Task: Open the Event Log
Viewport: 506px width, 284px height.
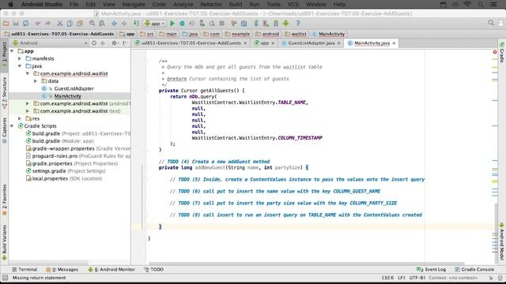Action: [x=432, y=270]
